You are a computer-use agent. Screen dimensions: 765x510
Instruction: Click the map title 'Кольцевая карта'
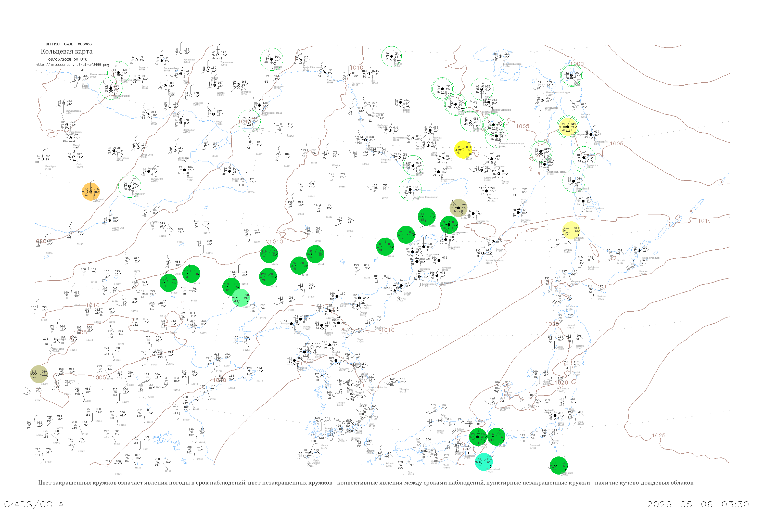click(67, 52)
